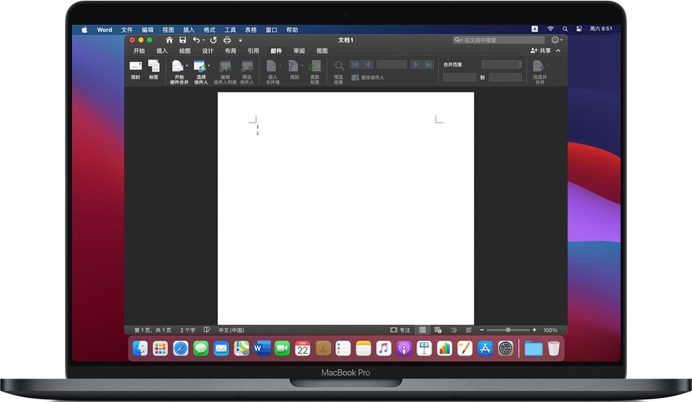The image size is (692, 402).
Task: Collapse the ribbon with the chevron arrow
Action: click(x=558, y=51)
